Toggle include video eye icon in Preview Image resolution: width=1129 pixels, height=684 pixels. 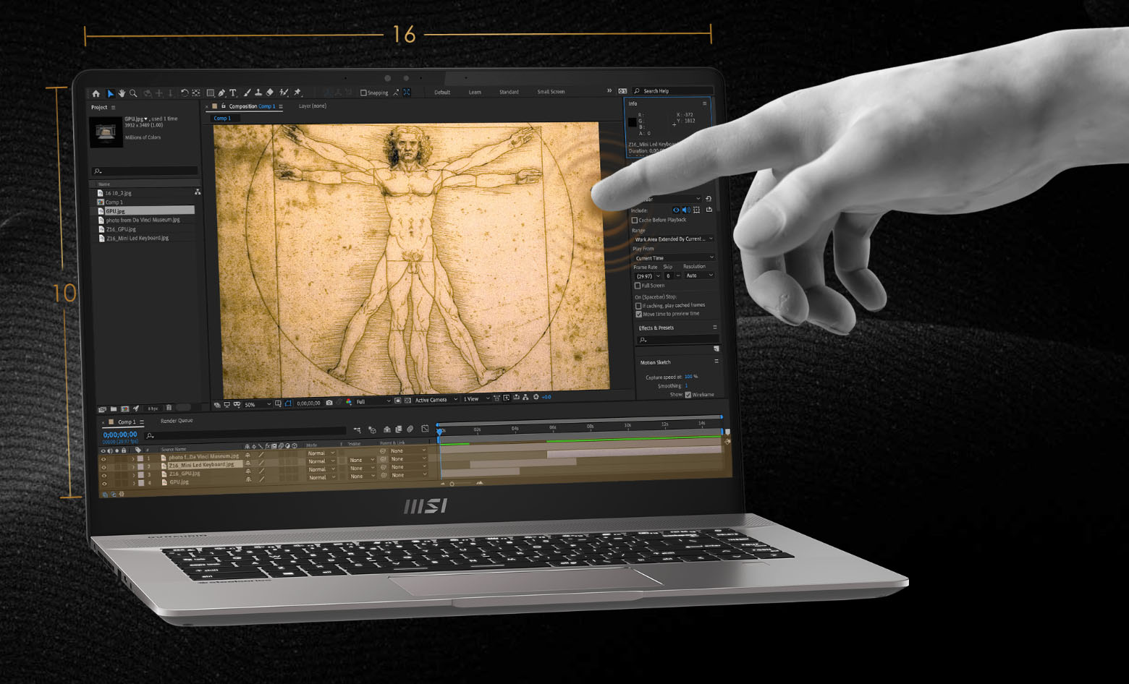(676, 210)
